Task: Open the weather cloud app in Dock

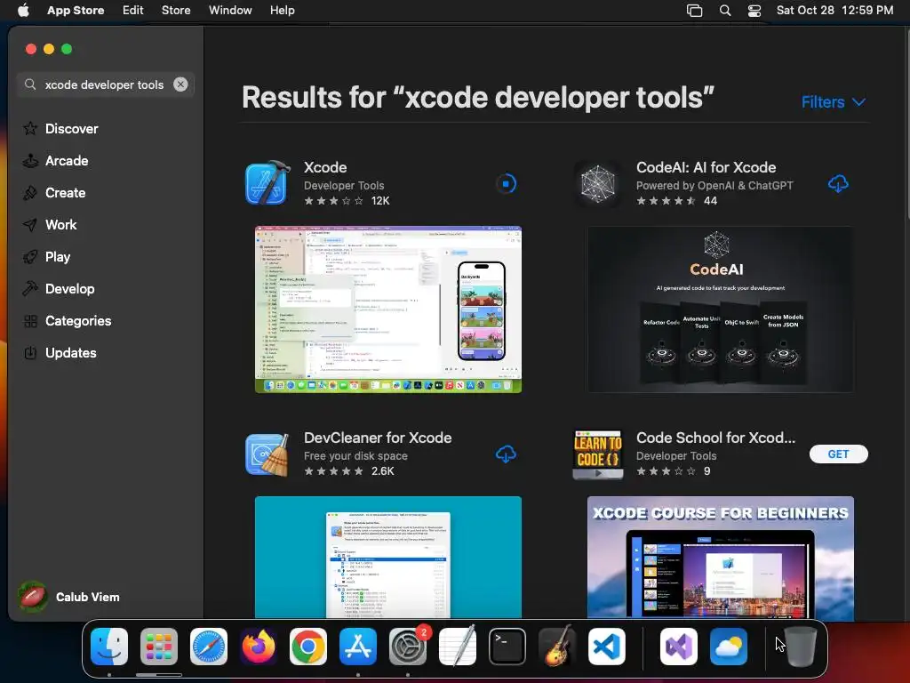Action: (729, 647)
